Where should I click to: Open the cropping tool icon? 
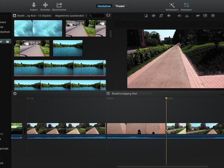[161, 16]
